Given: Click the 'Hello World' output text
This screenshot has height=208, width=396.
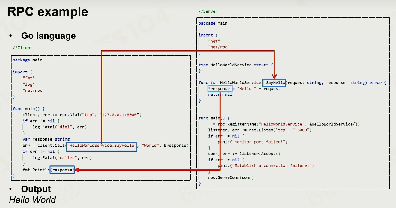Looking at the screenshot, I should (x=33, y=200).
